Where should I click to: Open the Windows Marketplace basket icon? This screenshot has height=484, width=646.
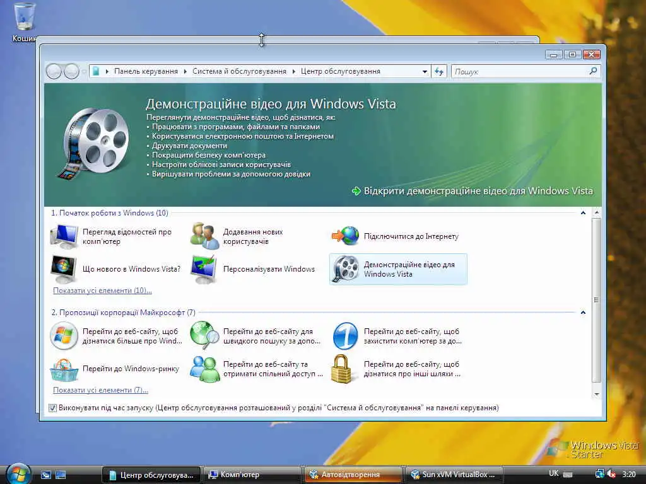coord(64,369)
